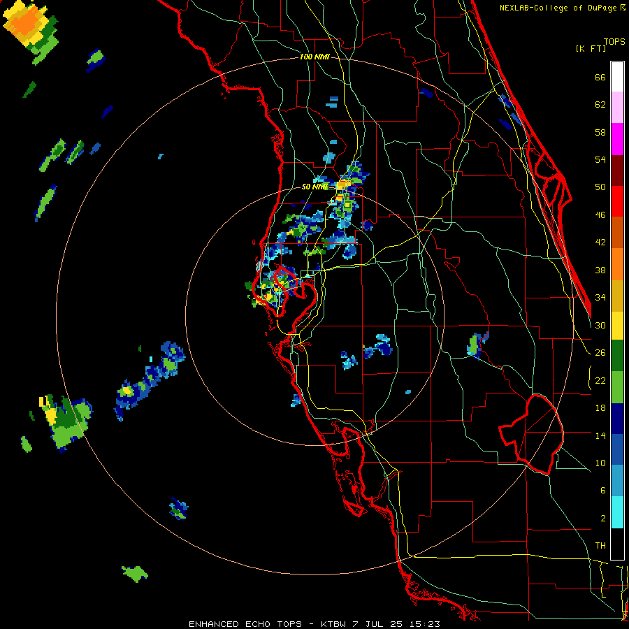This screenshot has width=629, height=629.
Task: Click the Enhanced Echo Tops KTBW caption
Action: coord(314,624)
